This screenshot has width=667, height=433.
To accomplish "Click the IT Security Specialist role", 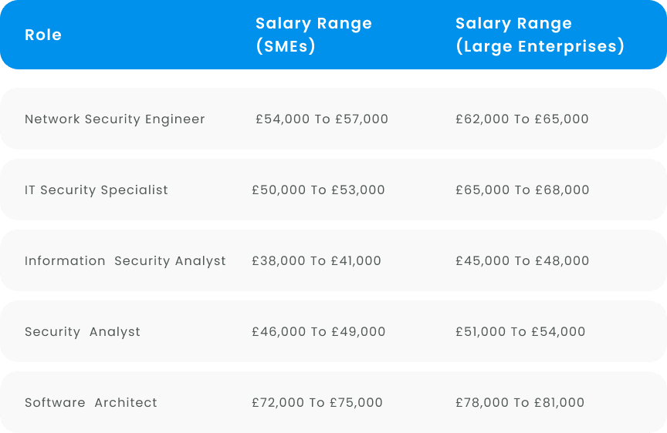I will click(x=96, y=190).
